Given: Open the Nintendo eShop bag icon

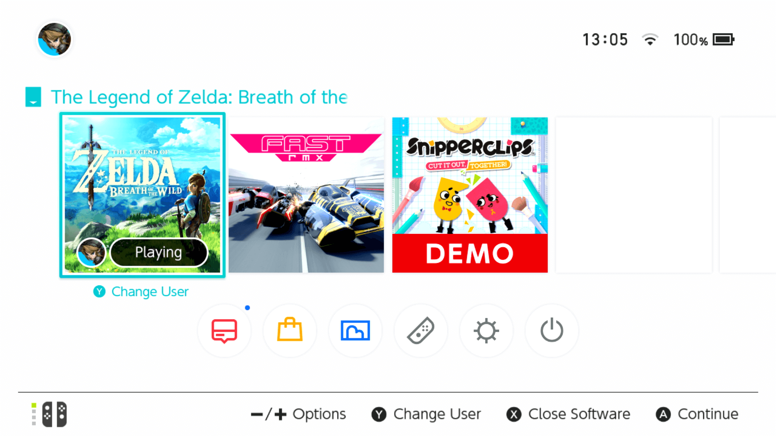Looking at the screenshot, I should [x=290, y=331].
